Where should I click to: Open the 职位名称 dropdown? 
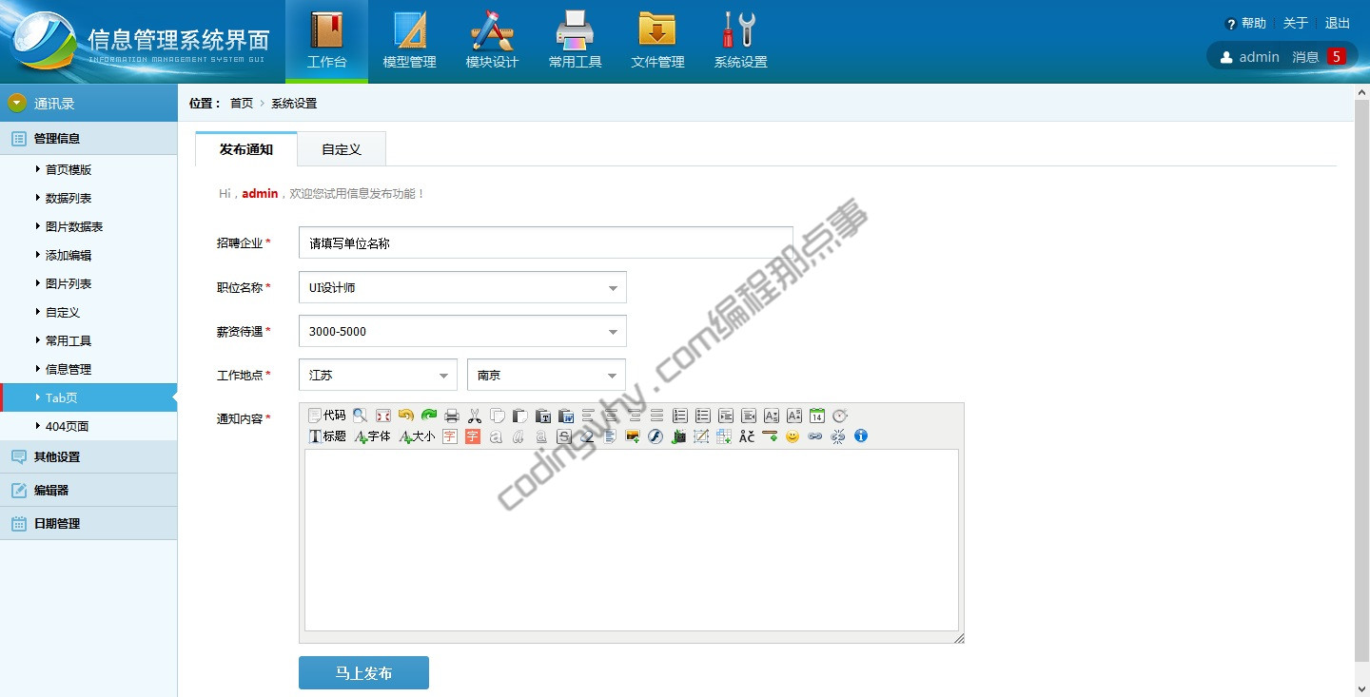pos(462,287)
